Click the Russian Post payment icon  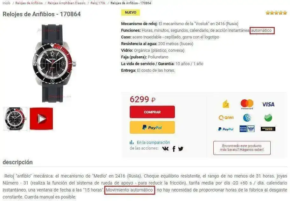click(x=247, y=129)
